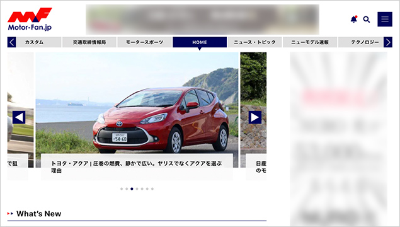Click the Motor-Fan.jp logo
The width and height of the screenshot is (400, 227).
pyautogui.click(x=30, y=19)
